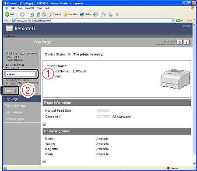This screenshot has width=197, height=171.
Task: Click the vertical scrollbar up arrow
Action: tap(194, 25)
